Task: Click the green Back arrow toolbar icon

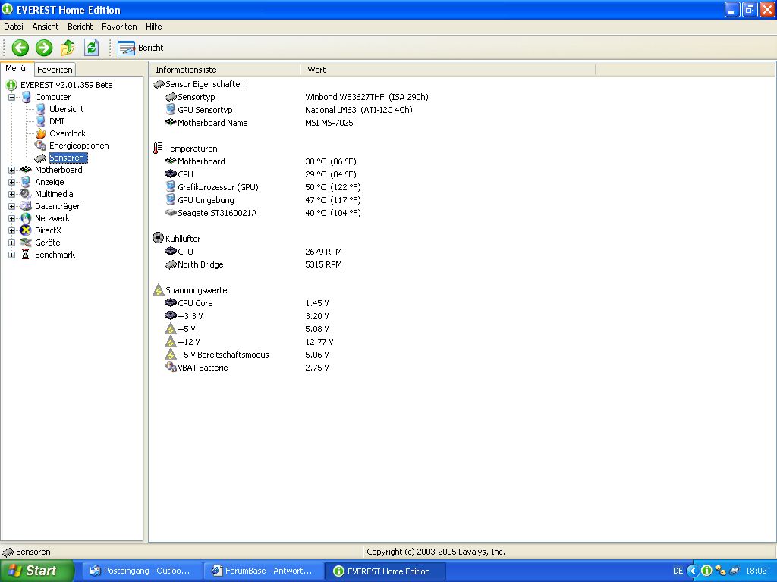Action: [20, 48]
